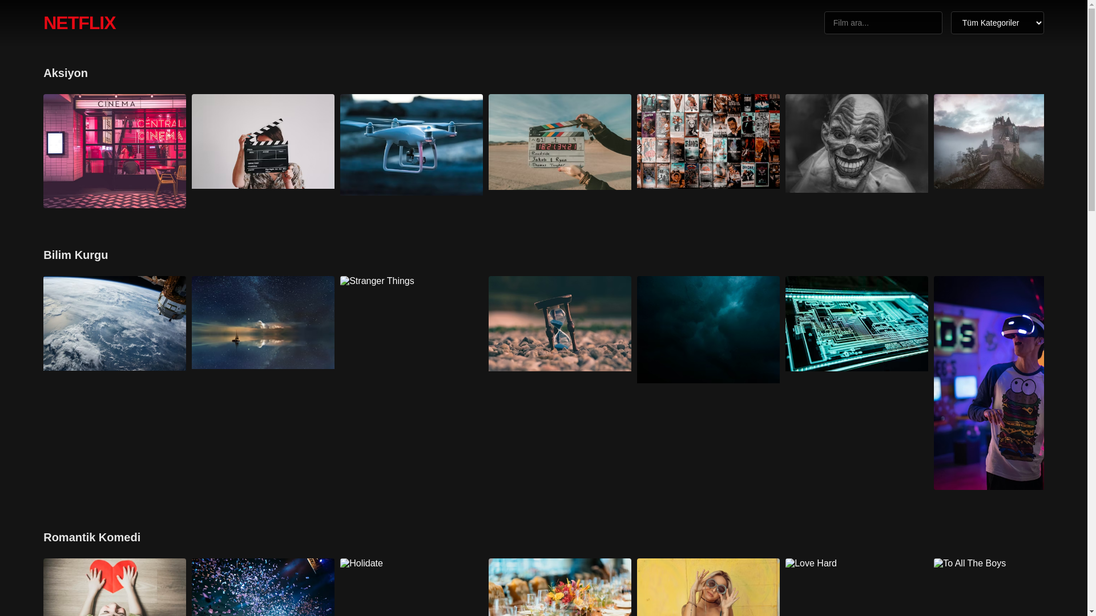Open the Love Hard movie item
This screenshot has height=616, width=1096.
pyautogui.click(x=811, y=564)
